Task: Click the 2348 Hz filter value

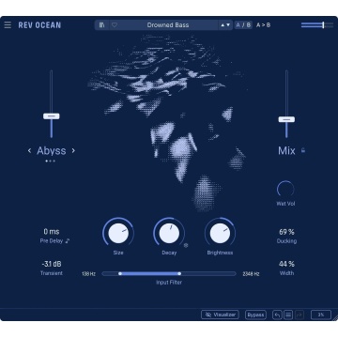Action: [251, 274]
